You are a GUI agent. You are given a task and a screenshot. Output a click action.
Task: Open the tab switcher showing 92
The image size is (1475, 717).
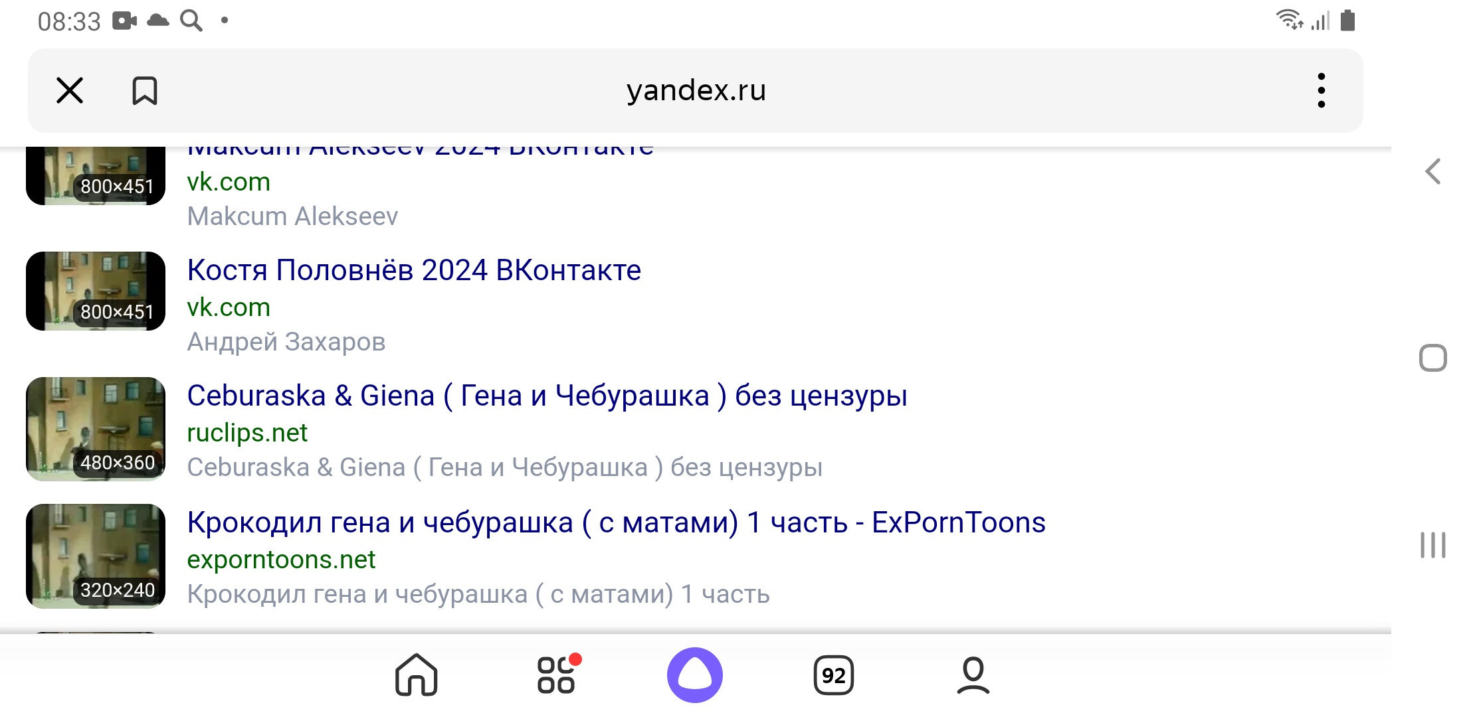(833, 675)
